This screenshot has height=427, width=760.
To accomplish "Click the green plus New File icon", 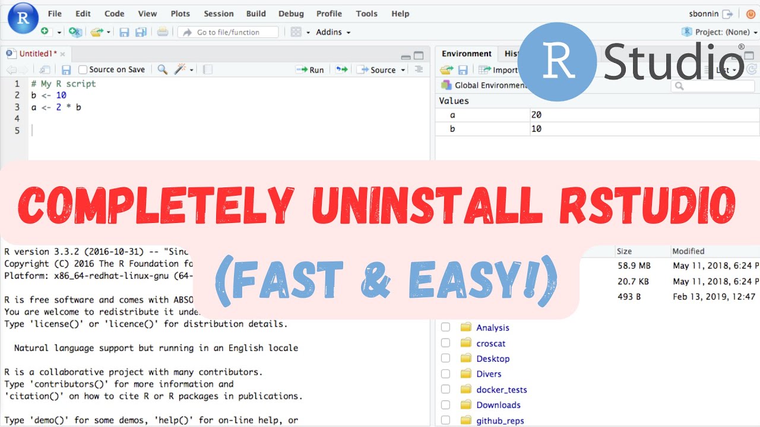I will pyautogui.click(x=45, y=32).
